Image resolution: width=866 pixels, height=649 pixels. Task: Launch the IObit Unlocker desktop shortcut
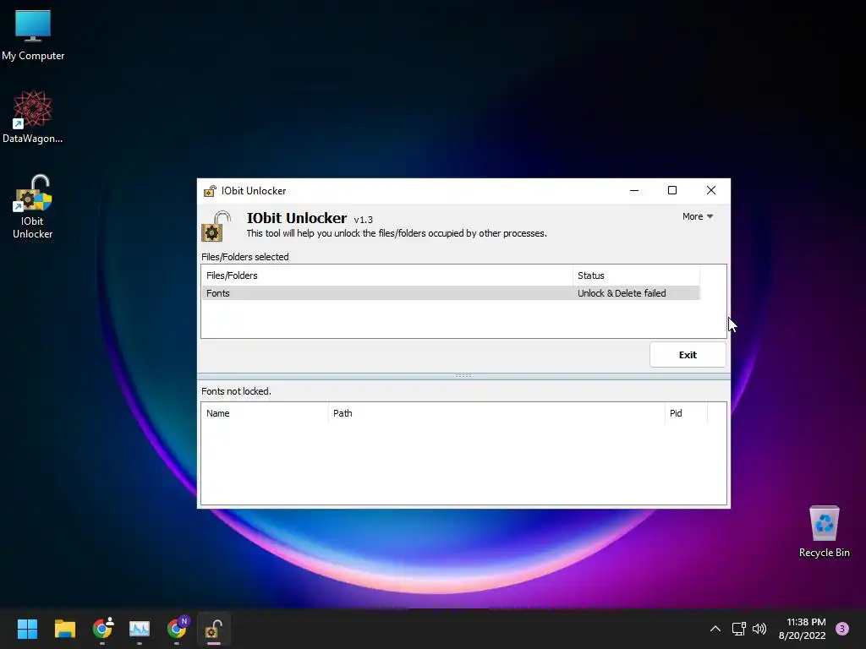click(x=33, y=207)
